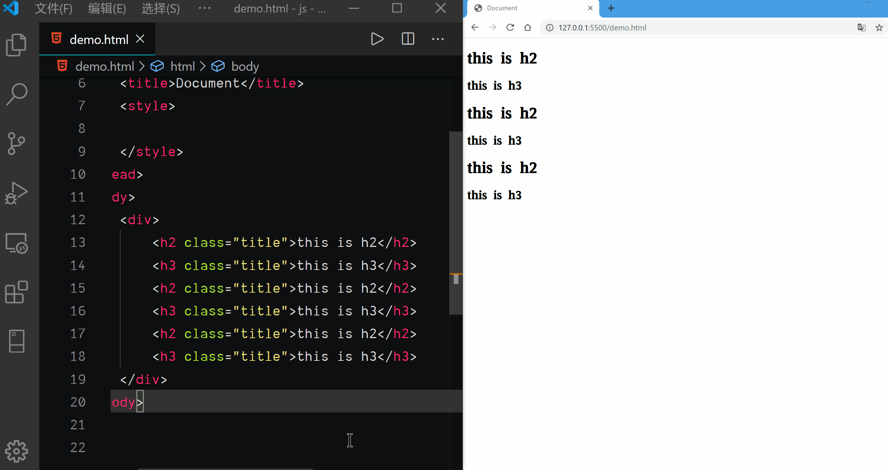888x470 pixels.
Task: Go to the browser home page
Action: [527, 27]
